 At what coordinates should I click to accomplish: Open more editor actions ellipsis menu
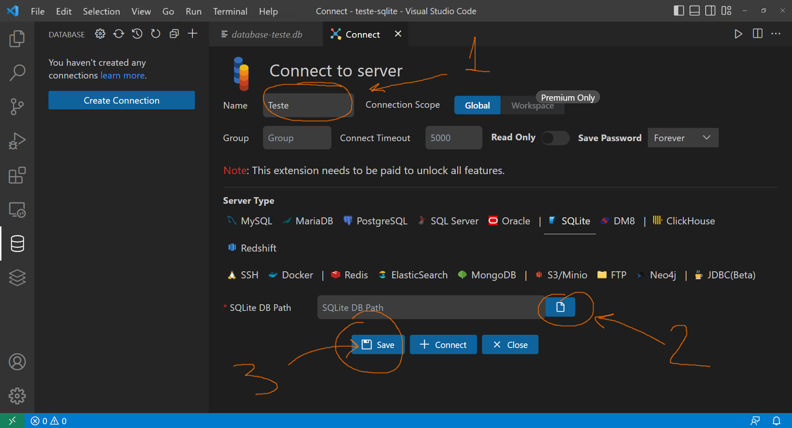[775, 34]
